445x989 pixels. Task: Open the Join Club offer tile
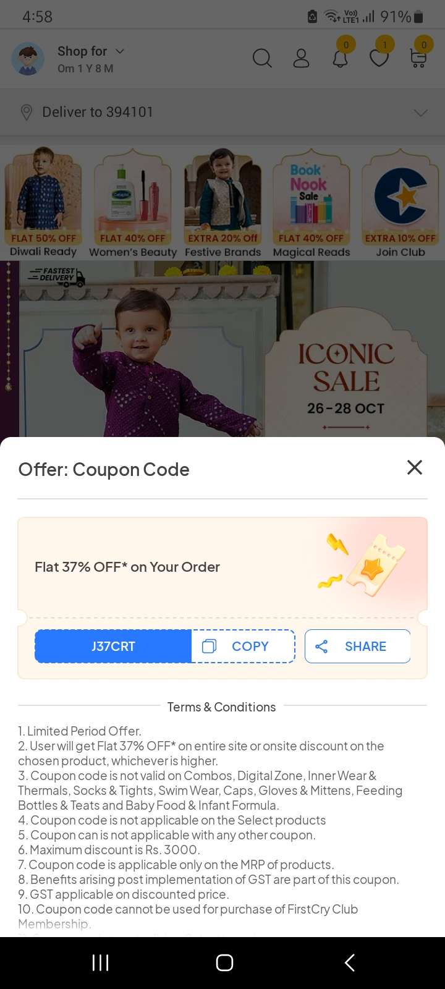(x=400, y=202)
